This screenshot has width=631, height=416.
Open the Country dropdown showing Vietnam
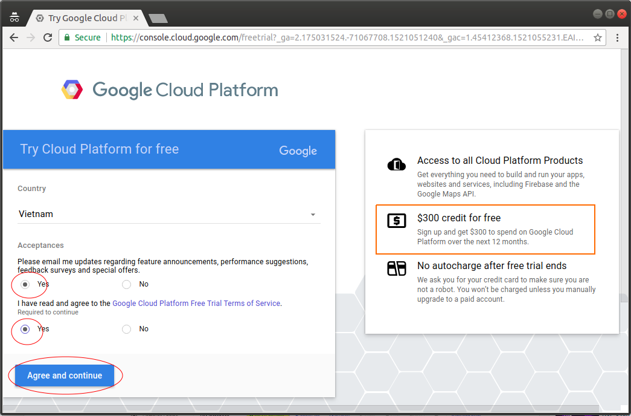click(x=168, y=214)
